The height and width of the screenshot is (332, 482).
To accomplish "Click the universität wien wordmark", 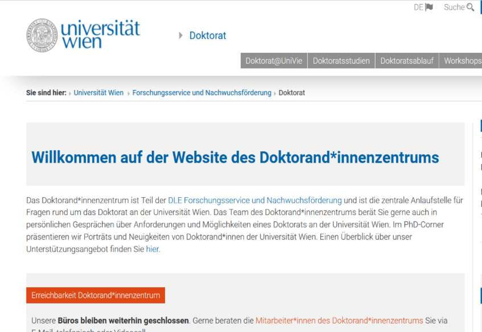I will point(101,35).
